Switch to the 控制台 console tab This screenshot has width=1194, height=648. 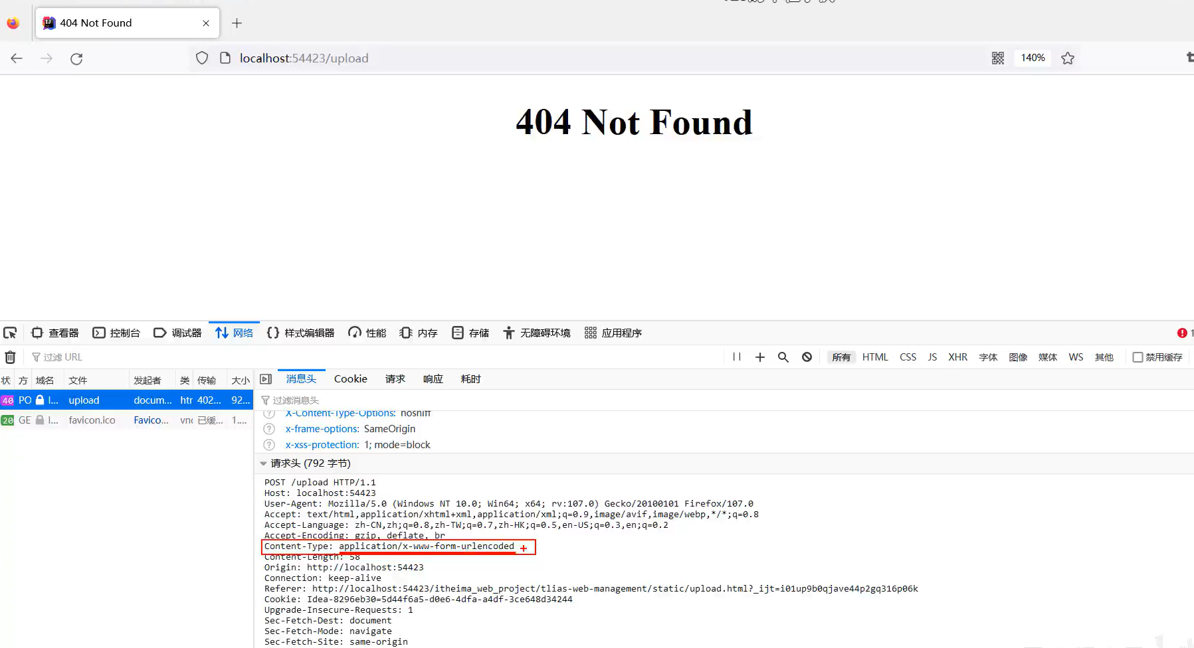116,333
